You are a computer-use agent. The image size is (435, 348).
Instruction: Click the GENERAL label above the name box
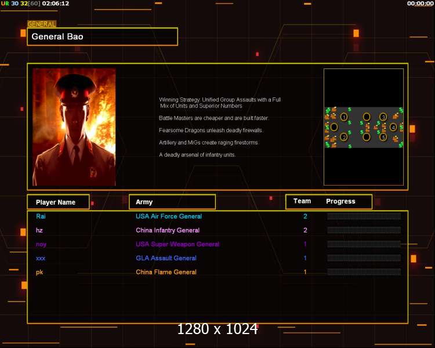point(42,24)
